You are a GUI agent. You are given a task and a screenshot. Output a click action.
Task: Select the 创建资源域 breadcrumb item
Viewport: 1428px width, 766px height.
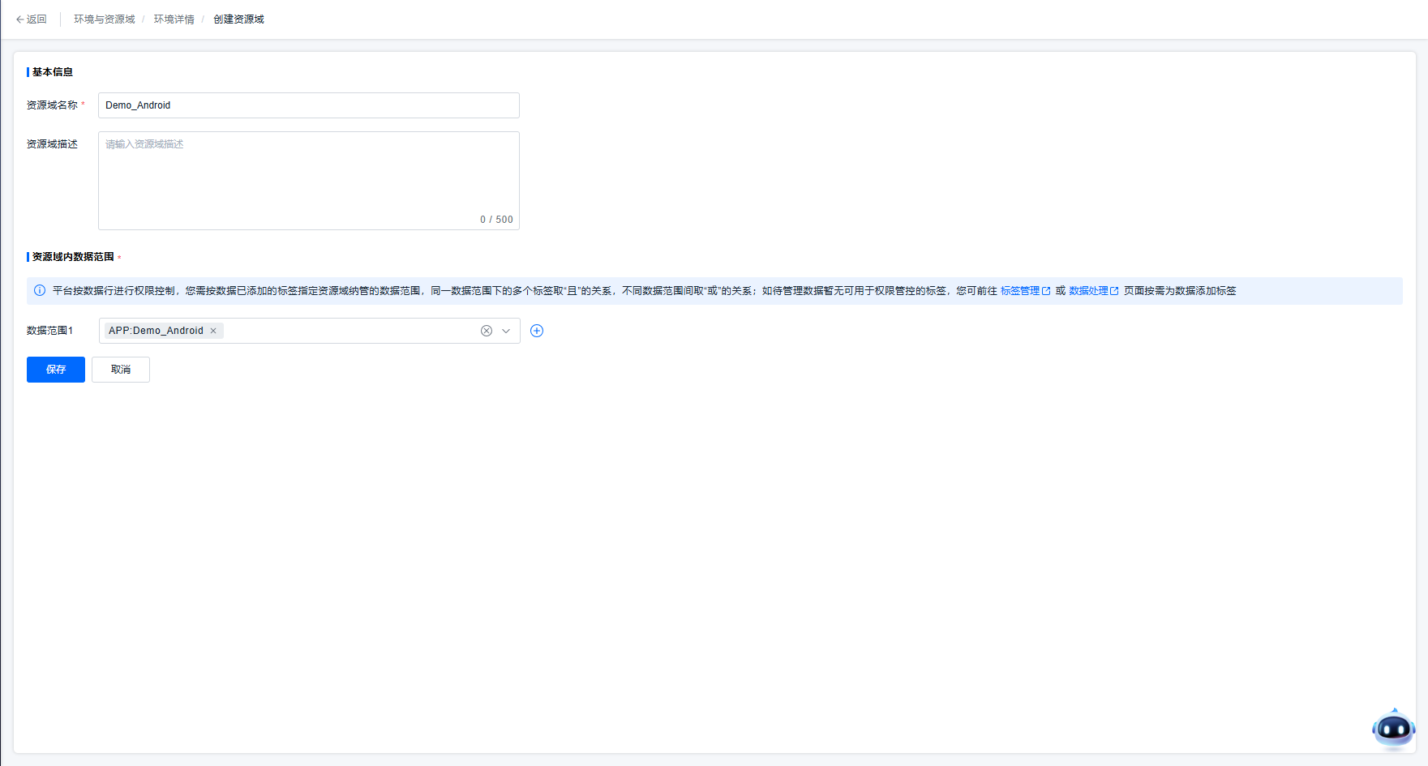tap(238, 19)
